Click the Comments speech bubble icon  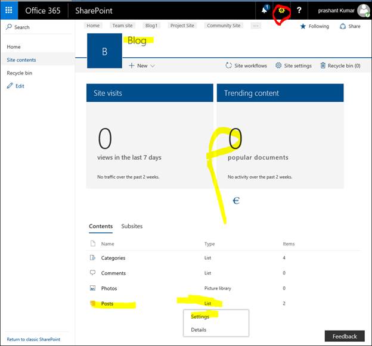point(92,273)
